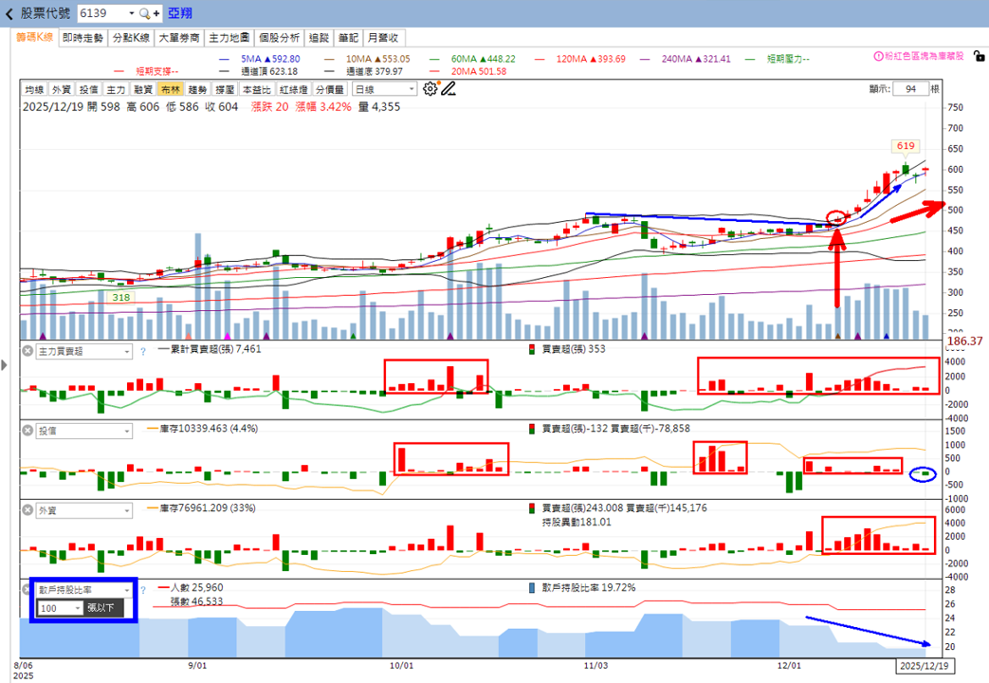
Task: Click the 累計買賣超(張) 7,461 readout
Action: (209, 349)
